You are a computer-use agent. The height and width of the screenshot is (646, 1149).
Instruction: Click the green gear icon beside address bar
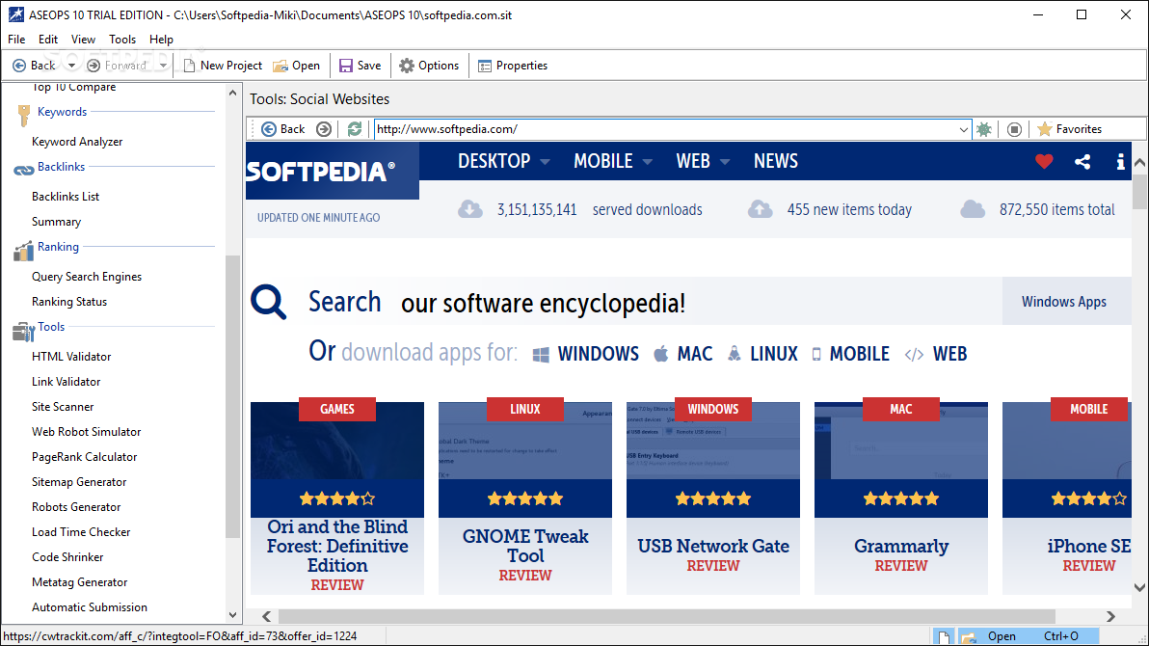click(984, 129)
